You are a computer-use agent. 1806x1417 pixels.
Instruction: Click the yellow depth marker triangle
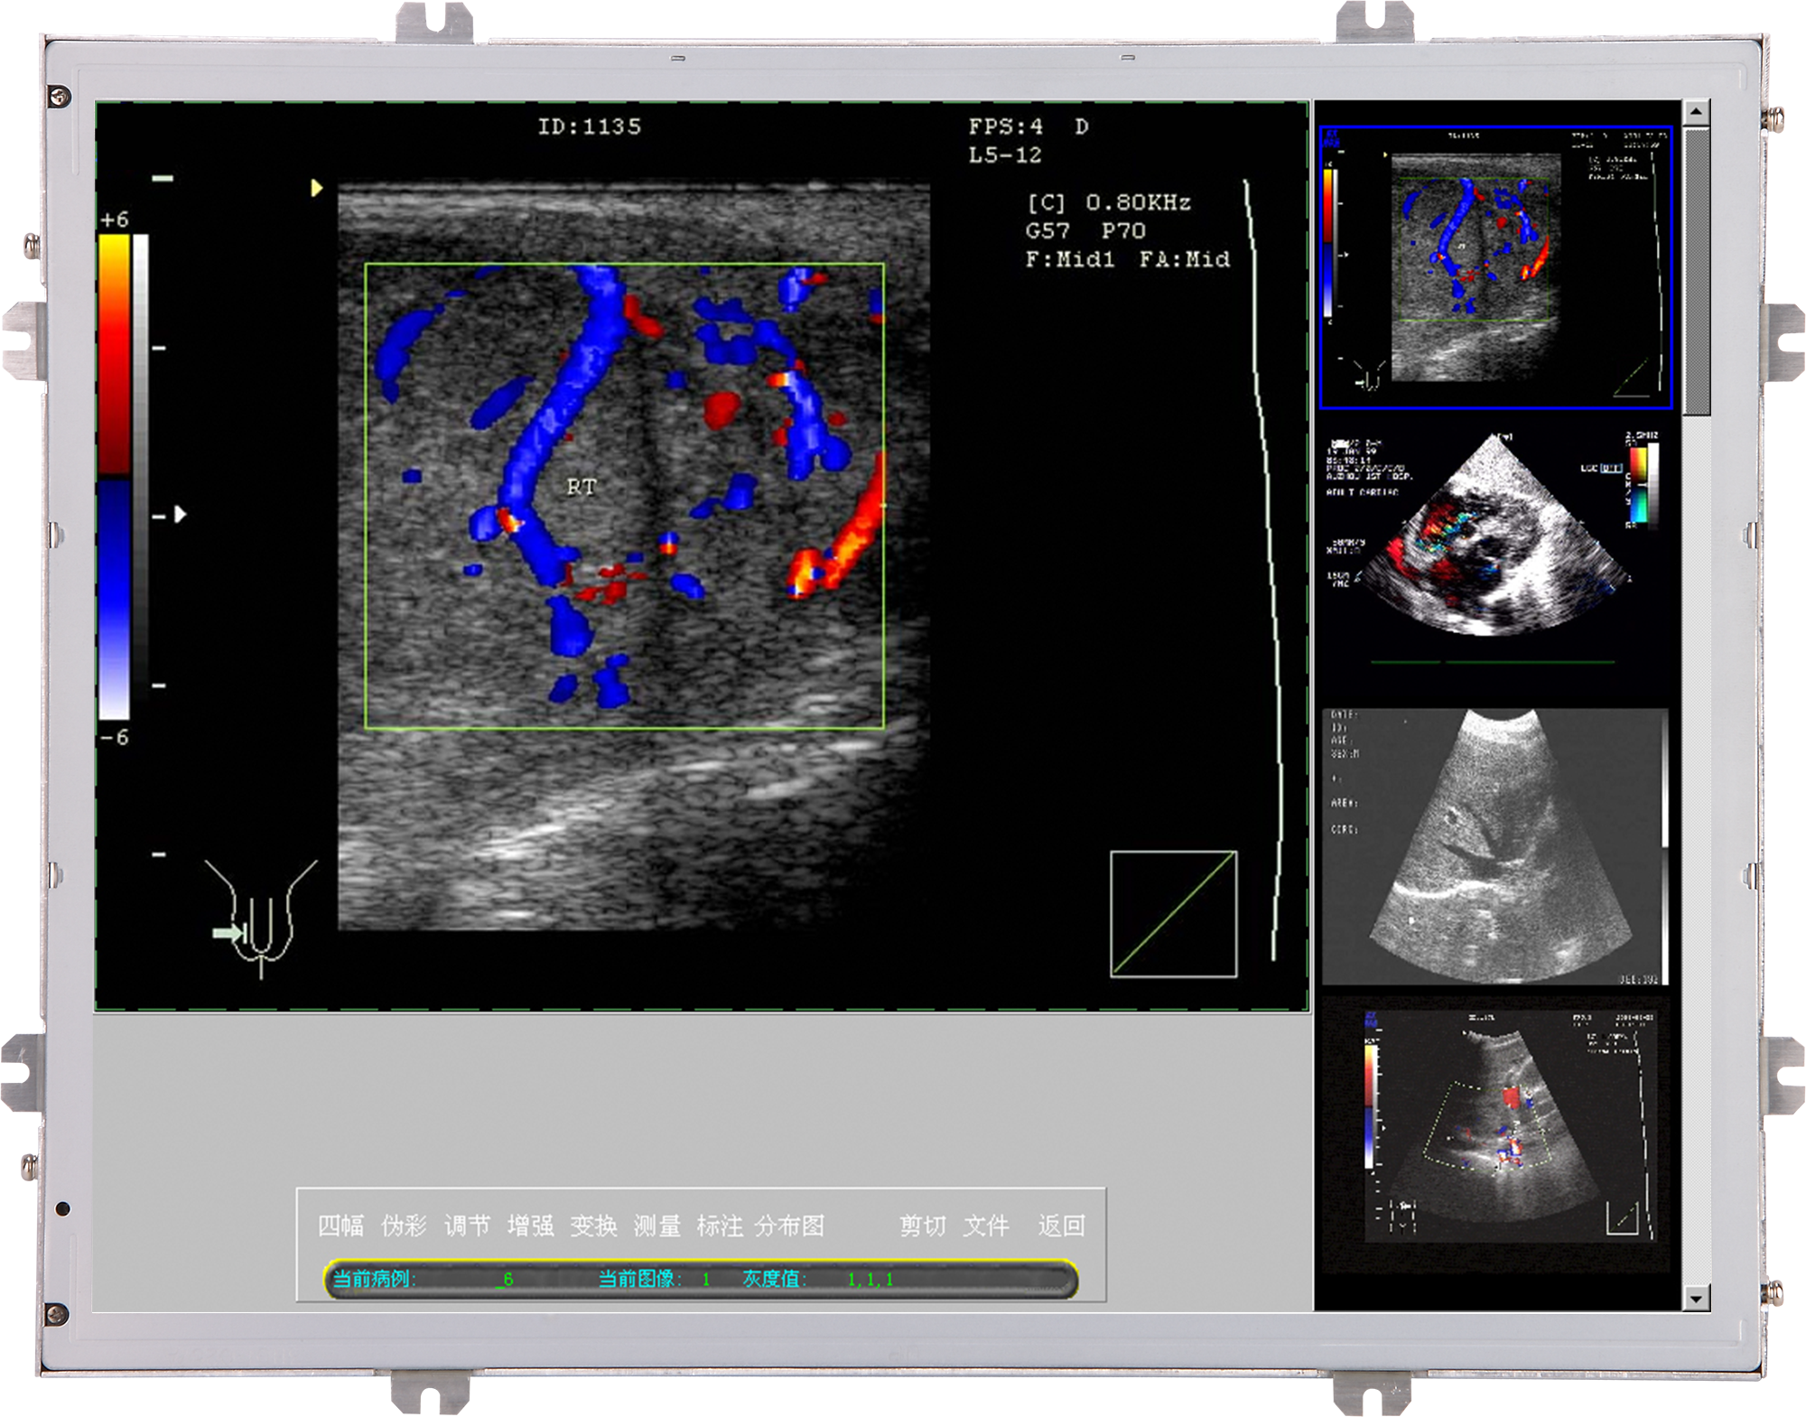[316, 188]
